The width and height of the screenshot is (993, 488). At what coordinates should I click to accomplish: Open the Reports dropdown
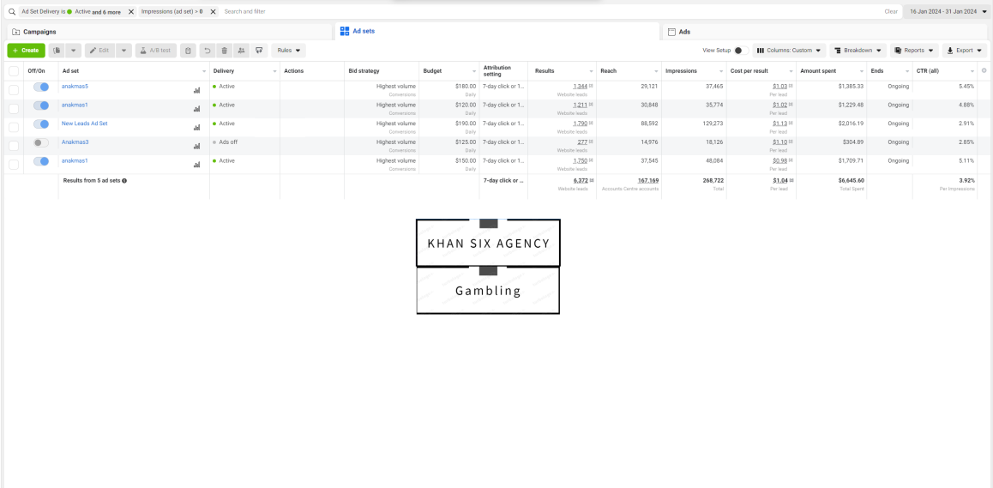pos(914,50)
